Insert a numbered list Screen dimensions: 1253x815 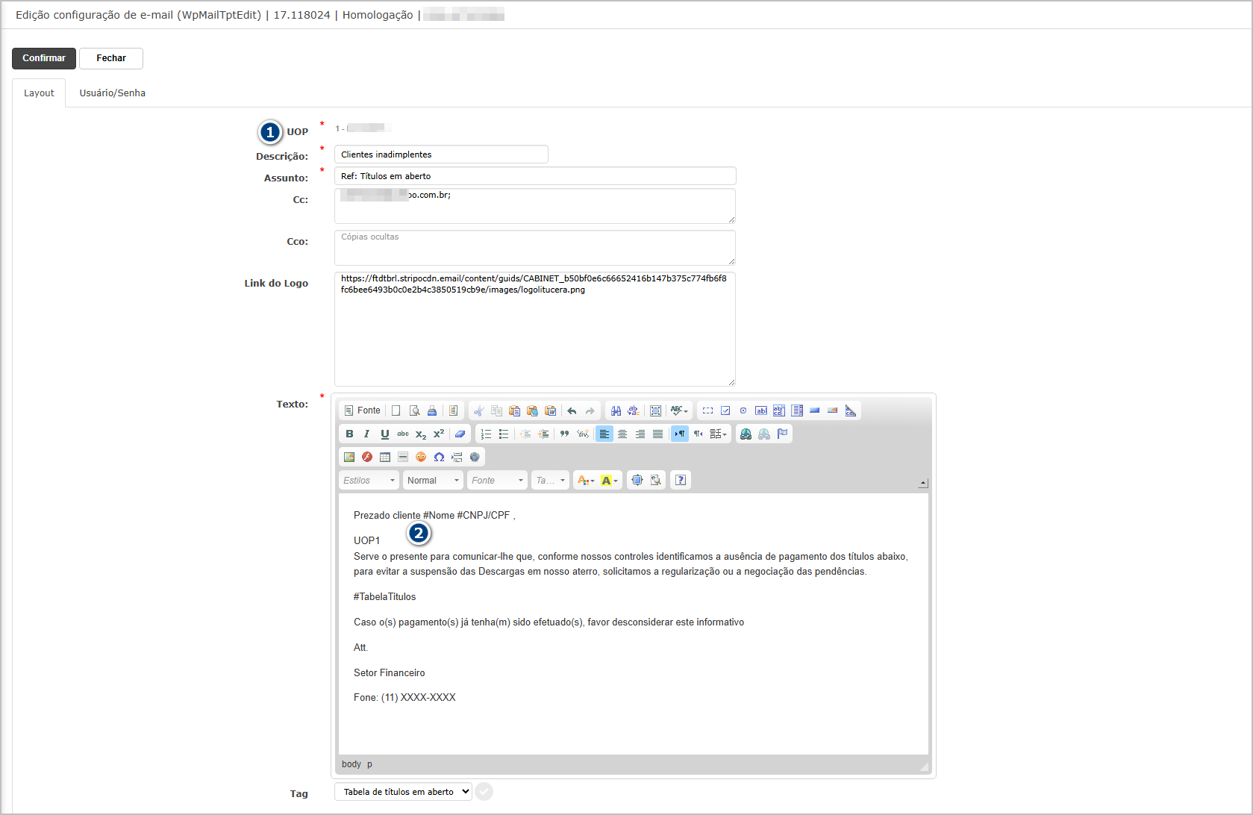pos(486,434)
